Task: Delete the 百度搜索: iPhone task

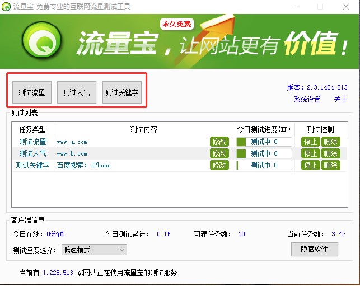Action: coord(331,165)
